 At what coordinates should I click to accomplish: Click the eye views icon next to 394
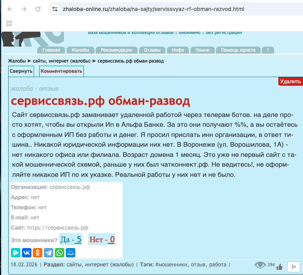point(260,265)
